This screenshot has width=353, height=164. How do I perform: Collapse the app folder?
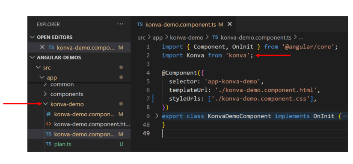click(42, 77)
